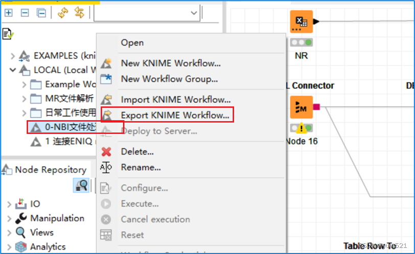Screen dimensions: 415x254
Task: Click the NR node's black output port
Action: click(316, 21)
